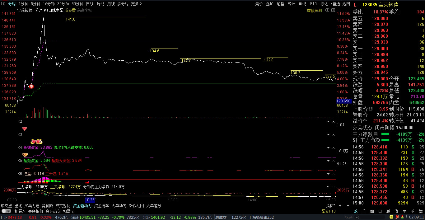Image resolution: width=425 pixels, height=220 pixels.
Task: Click the 深证 index value 10435.51
Action: [87, 217]
